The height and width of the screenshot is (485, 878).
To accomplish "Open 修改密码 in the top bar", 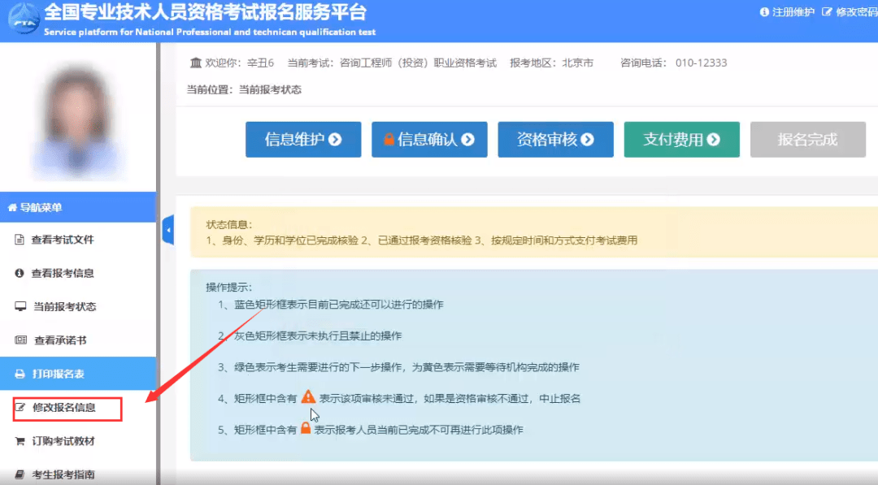I will 850,11.
